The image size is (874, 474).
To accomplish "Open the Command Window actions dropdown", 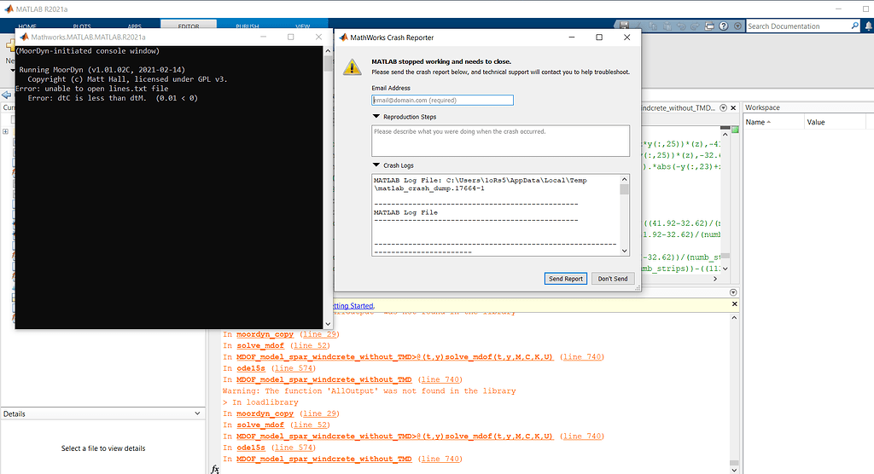I will tap(733, 292).
